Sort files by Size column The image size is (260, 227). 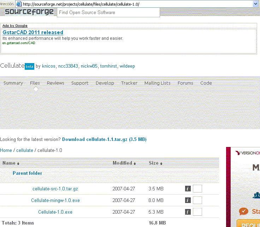(155, 163)
